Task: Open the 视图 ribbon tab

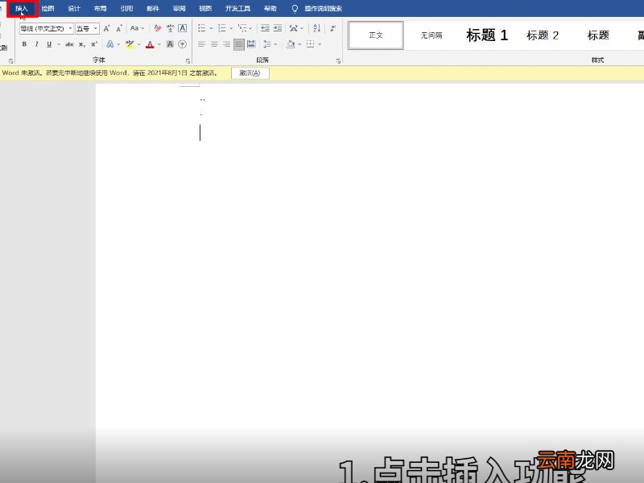Action: pos(204,8)
